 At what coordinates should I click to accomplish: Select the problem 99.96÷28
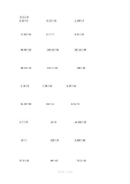[26, 50]
